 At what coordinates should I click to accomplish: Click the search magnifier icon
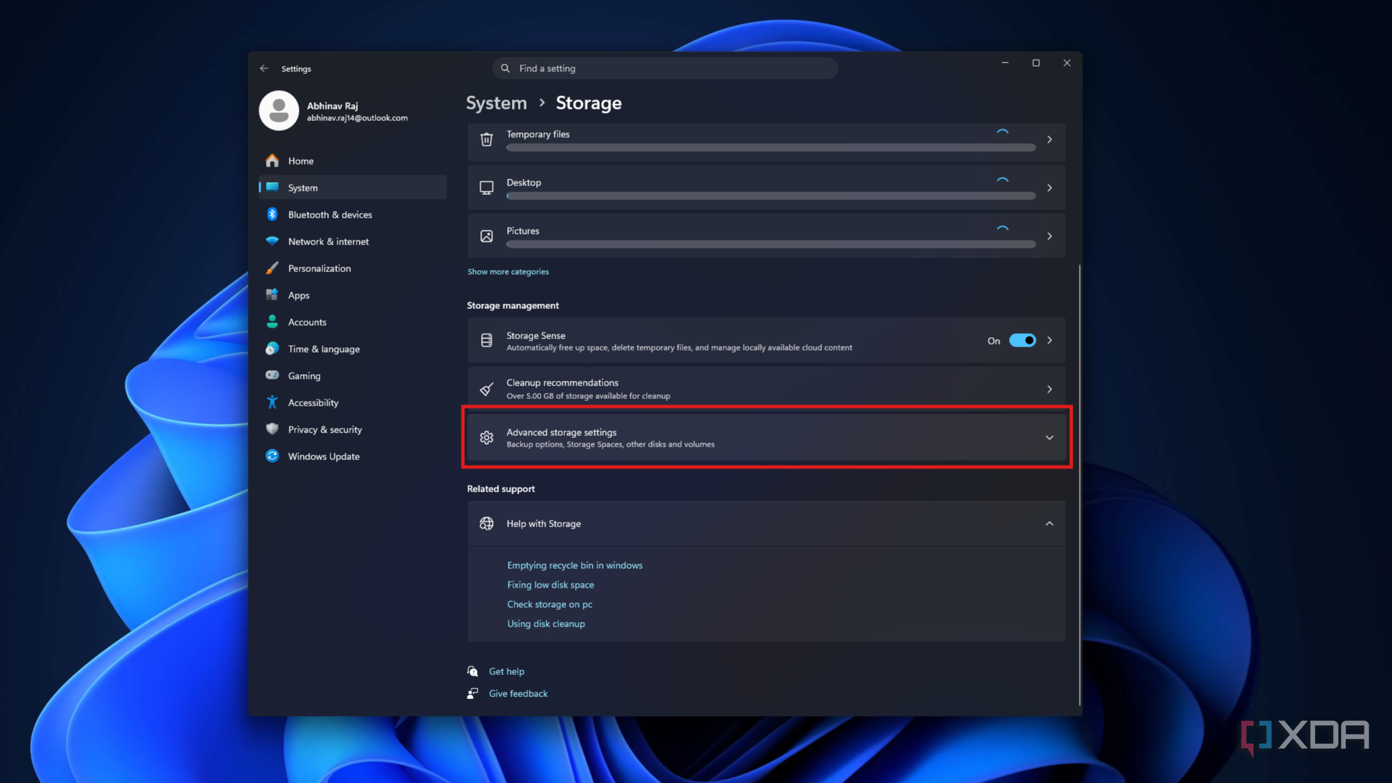pyautogui.click(x=505, y=68)
